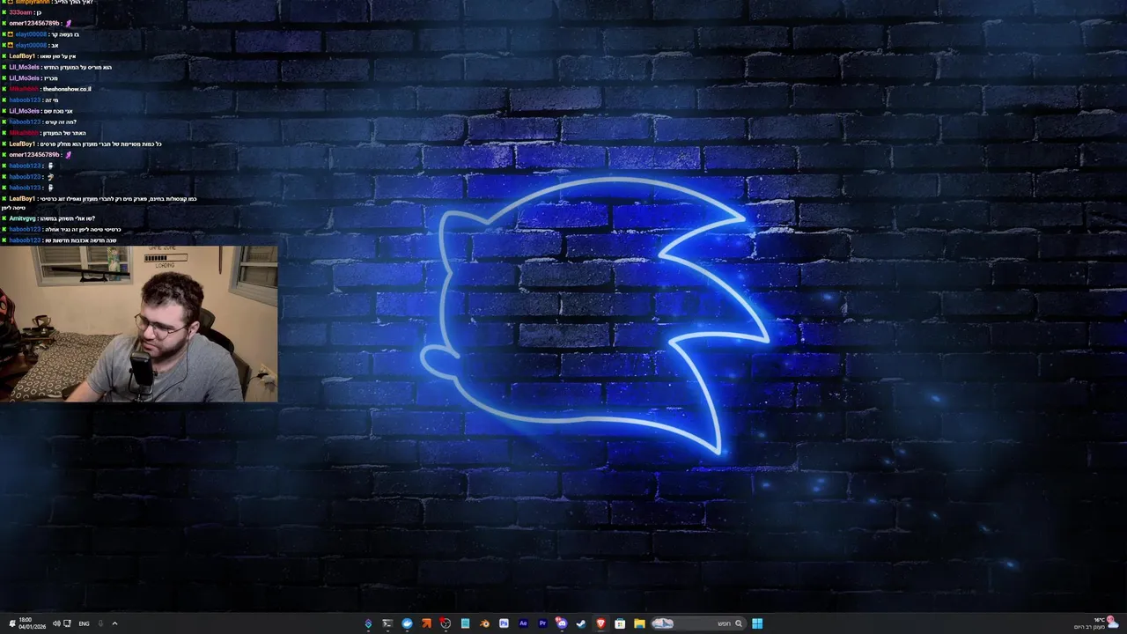Open the orange arrow app in the taskbar

(x=426, y=623)
